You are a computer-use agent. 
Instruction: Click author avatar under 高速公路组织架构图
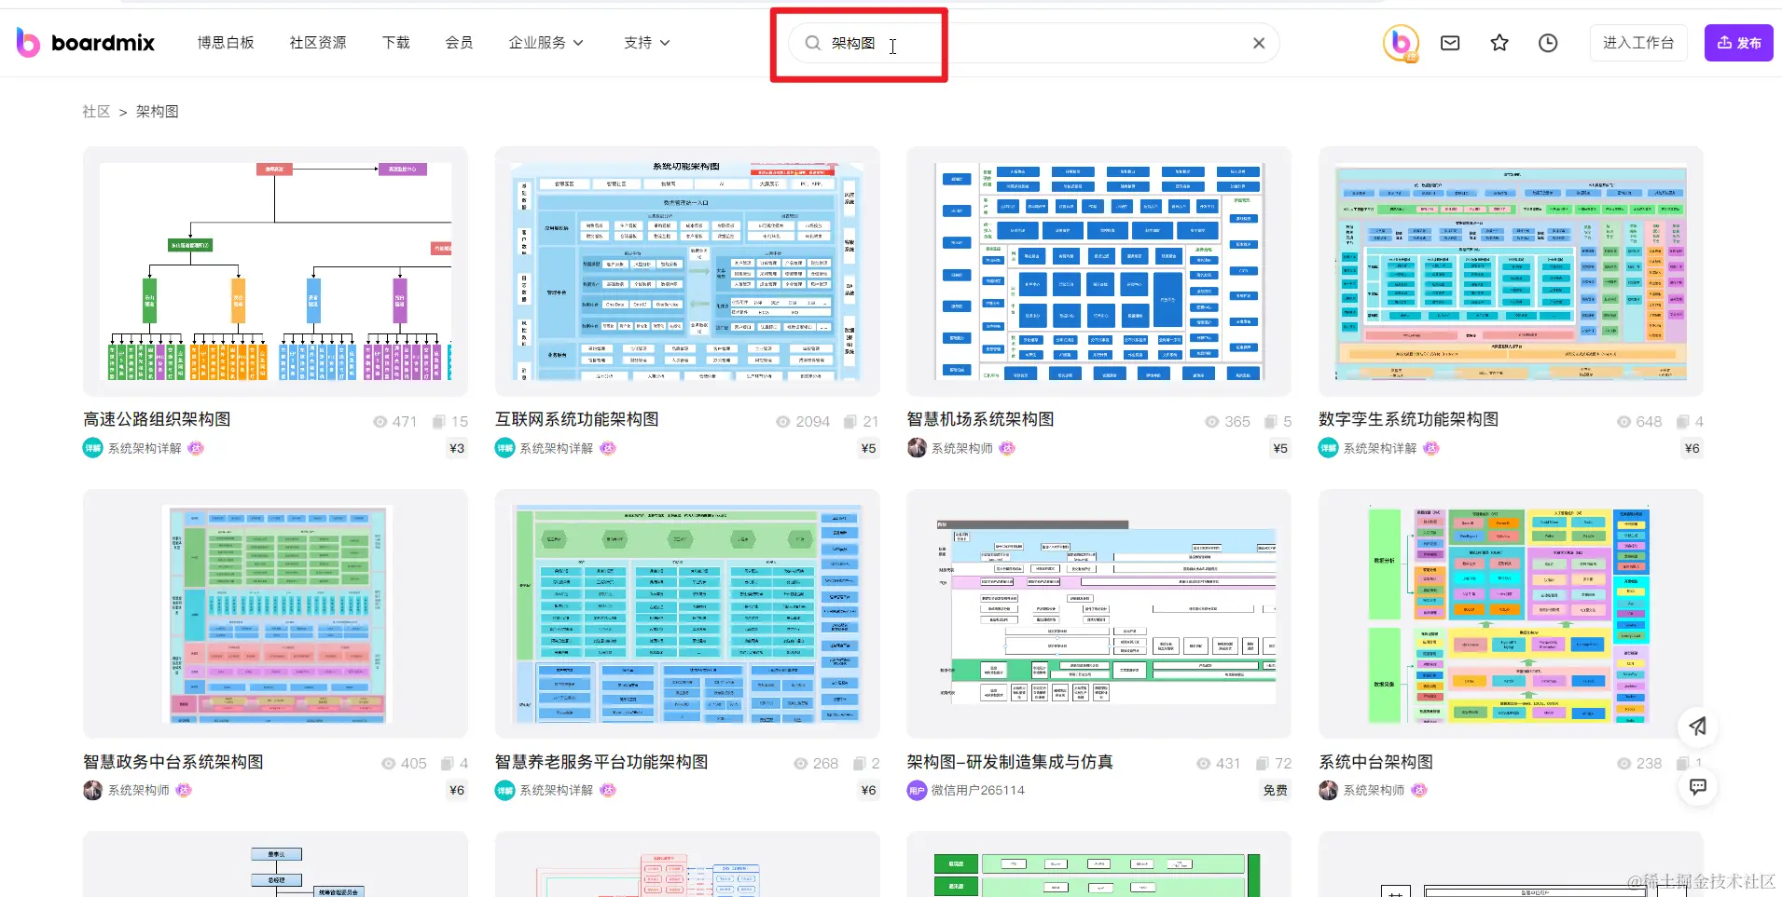pyautogui.click(x=92, y=448)
